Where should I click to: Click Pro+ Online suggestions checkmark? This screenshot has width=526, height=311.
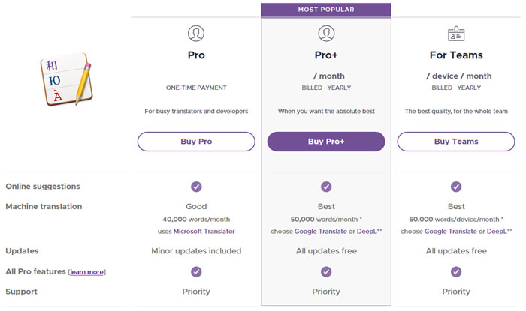[x=326, y=187]
